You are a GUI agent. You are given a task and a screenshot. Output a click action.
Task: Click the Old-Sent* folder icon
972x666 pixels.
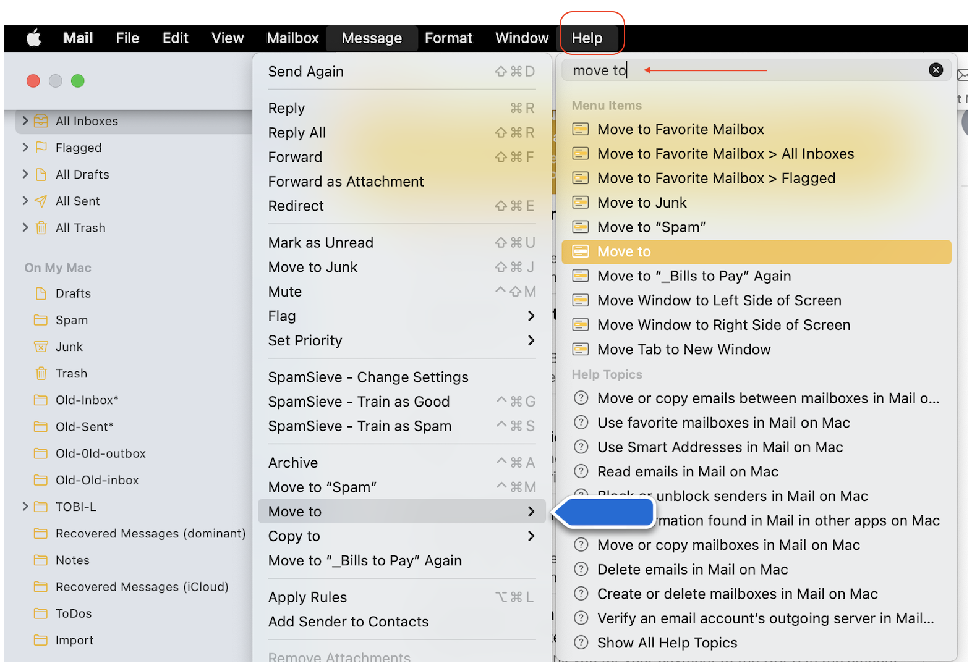click(x=41, y=426)
